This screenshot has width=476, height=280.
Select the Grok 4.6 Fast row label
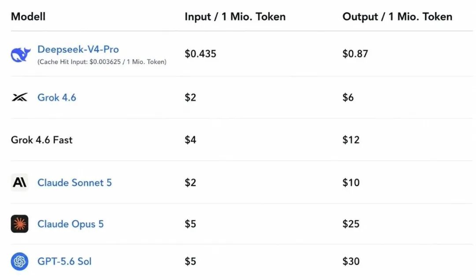tap(41, 140)
